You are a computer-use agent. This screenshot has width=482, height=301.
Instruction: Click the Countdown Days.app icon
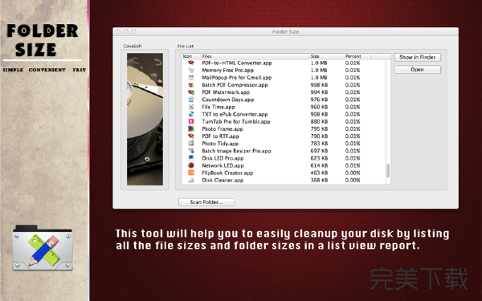pos(191,100)
